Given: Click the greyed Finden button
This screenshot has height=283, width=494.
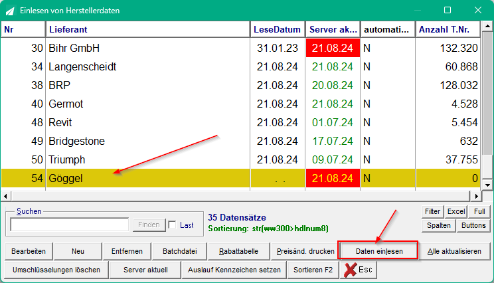Looking at the screenshot, I should [149, 225].
